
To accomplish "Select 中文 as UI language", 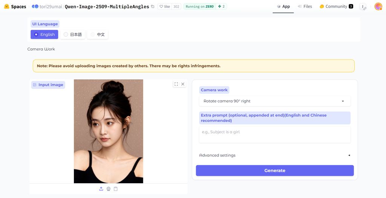I will pos(98,34).
